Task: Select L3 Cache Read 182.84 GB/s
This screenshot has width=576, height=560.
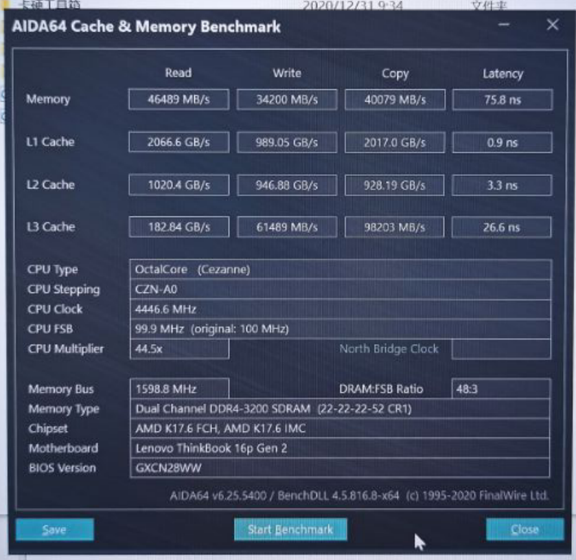Action: click(x=179, y=227)
